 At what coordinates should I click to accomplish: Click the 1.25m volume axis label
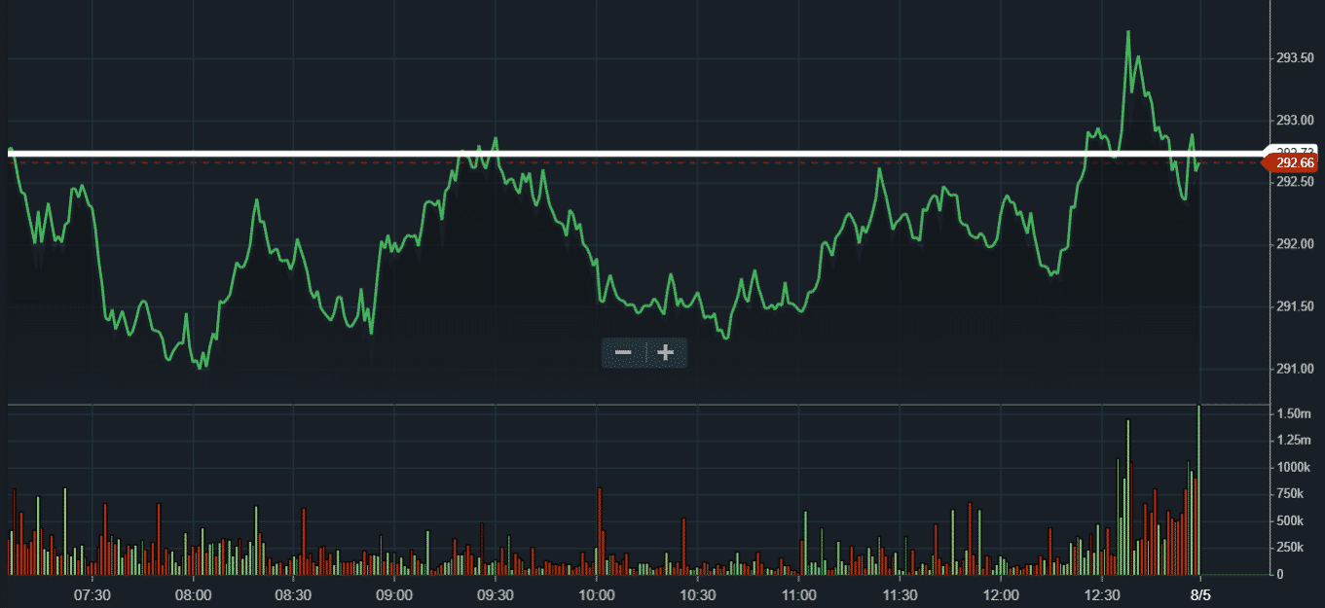(1293, 441)
